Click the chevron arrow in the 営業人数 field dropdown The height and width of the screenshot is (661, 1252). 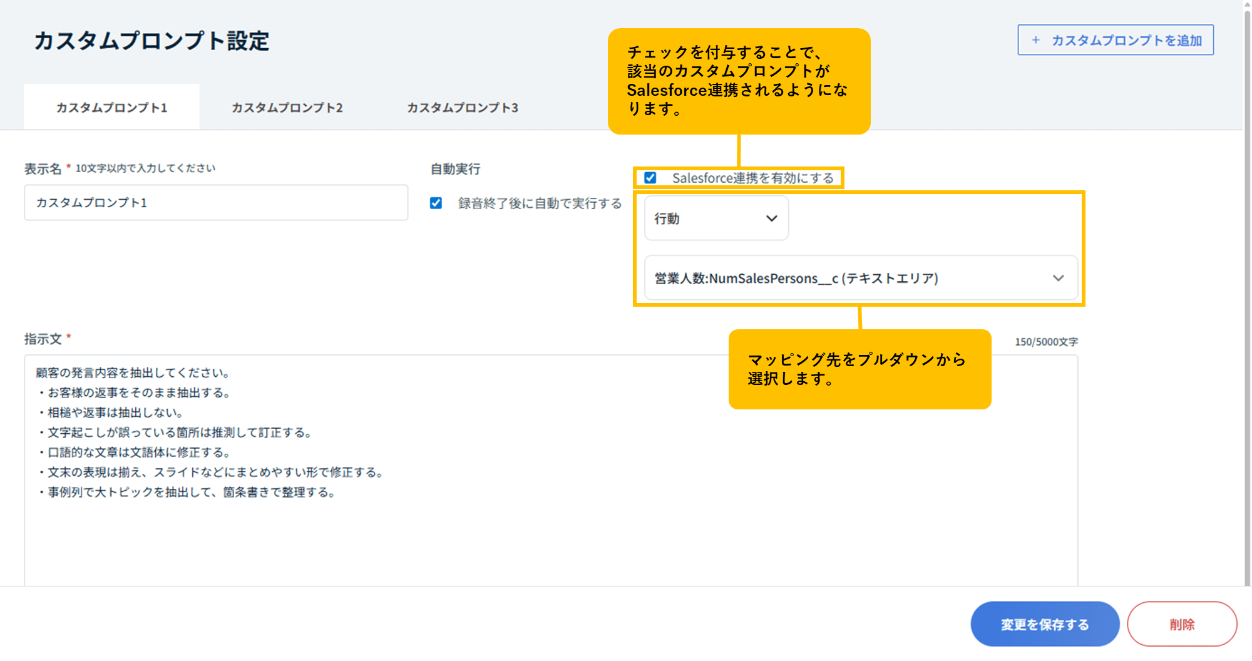1058,278
